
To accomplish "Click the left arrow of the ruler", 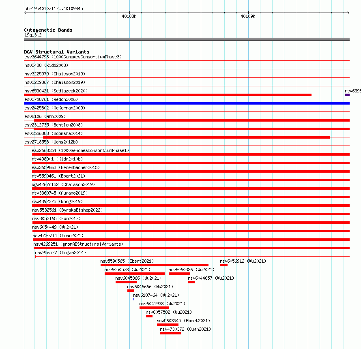I will point(25,13).
